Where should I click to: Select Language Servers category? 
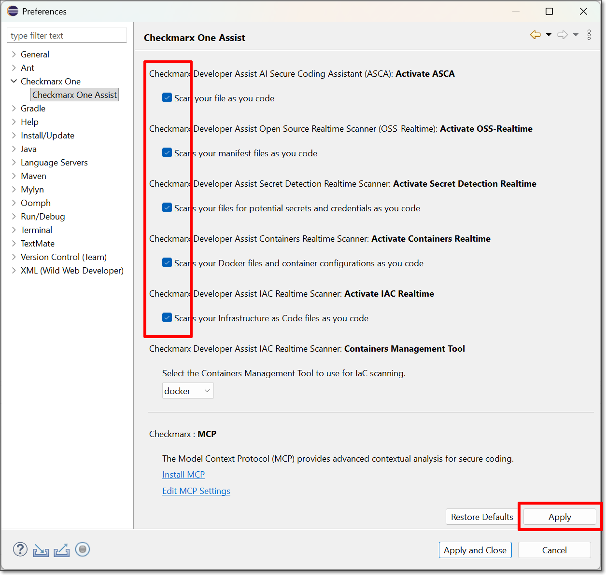pos(54,162)
